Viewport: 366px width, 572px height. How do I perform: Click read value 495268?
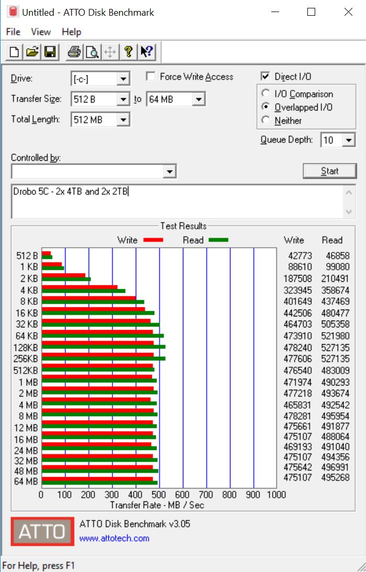click(335, 477)
